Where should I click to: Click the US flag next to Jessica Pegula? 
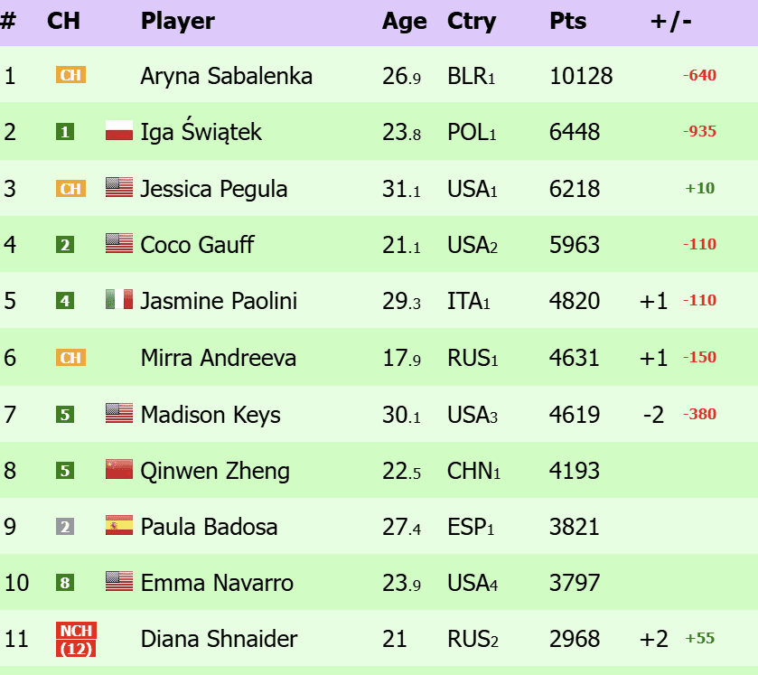pos(119,188)
